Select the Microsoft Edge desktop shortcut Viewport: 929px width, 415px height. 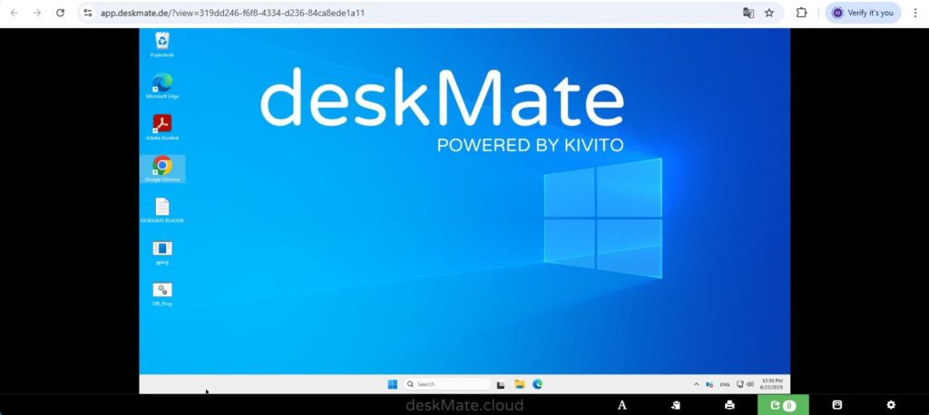(x=161, y=86)
